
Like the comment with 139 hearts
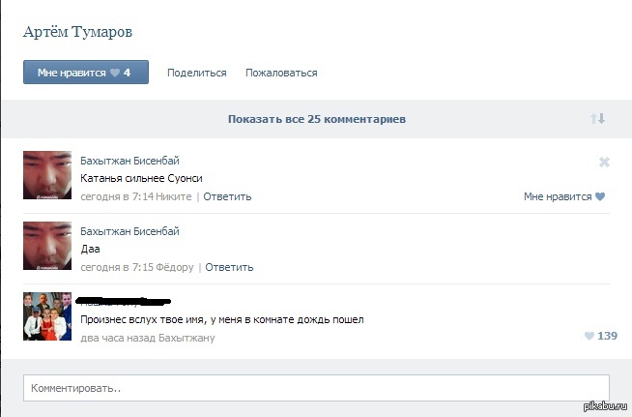point(600,336)
